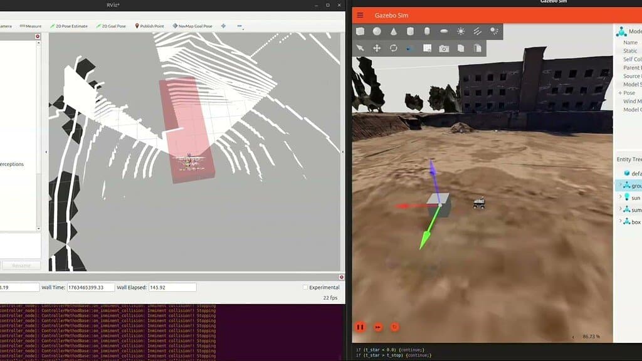This screenshot has width=642, height=361.
Task: Insert a capsule shape in Gazebo
Action: [427, 31]
